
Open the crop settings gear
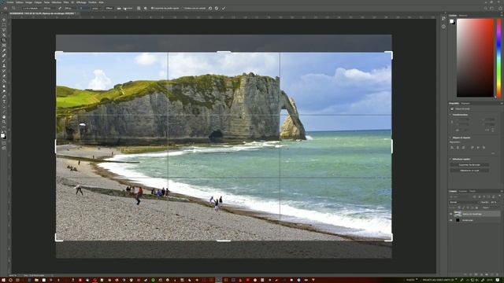pos(145,9)
